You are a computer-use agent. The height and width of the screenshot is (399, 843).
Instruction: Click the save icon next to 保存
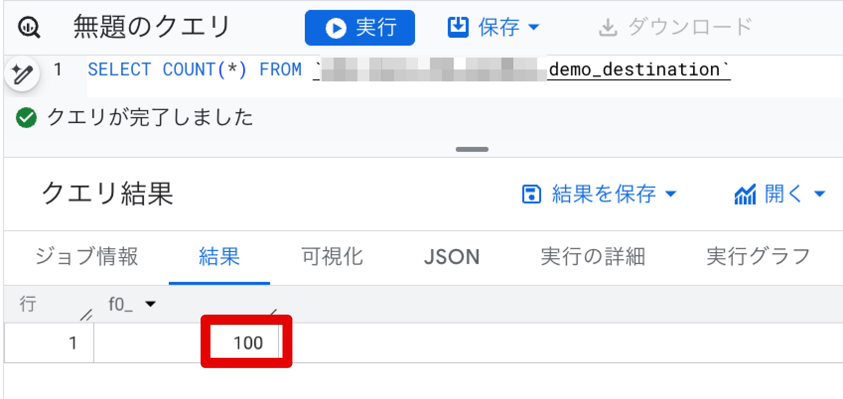pyautogui.click(x=458, y=27)
